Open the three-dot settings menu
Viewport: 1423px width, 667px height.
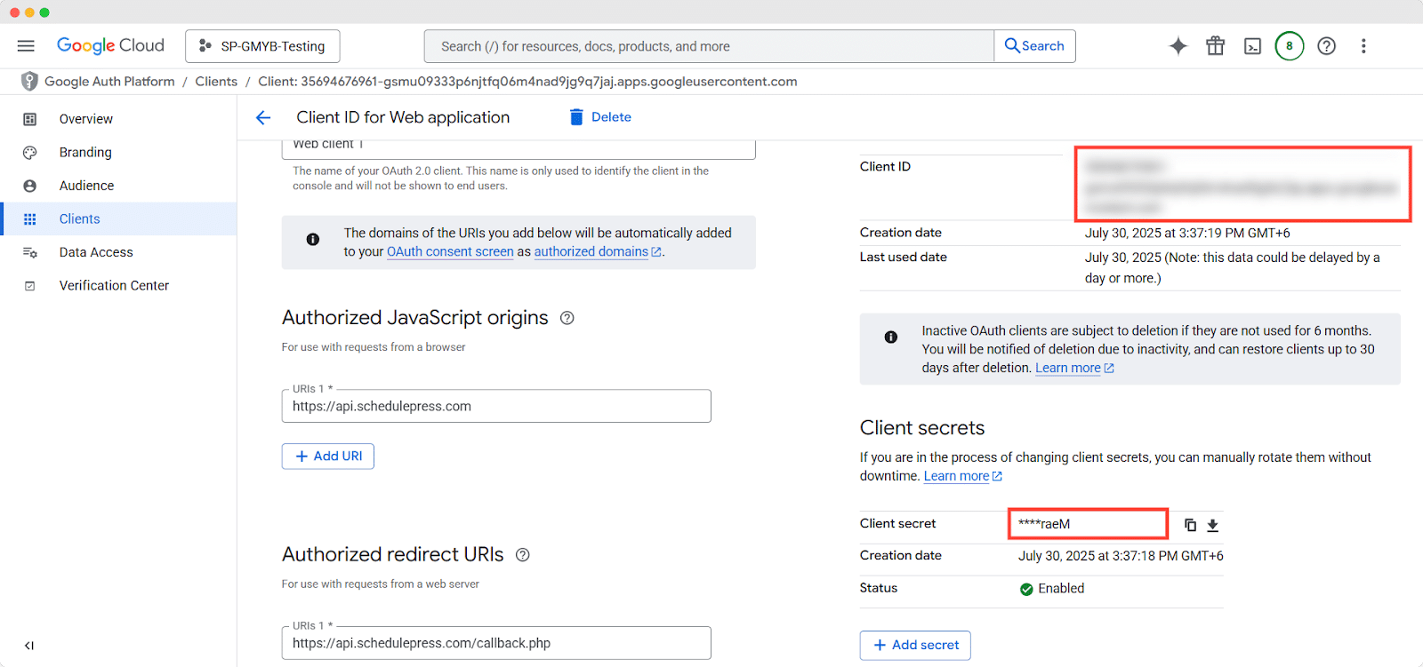click(x=1363, y=46)
